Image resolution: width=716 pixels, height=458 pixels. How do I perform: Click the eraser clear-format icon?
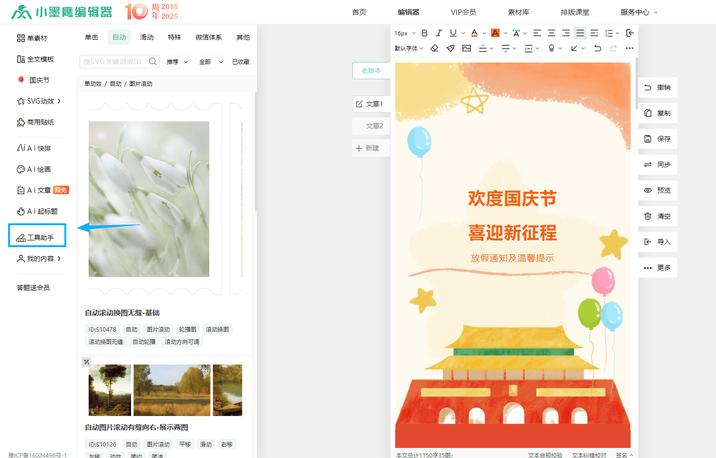[434, 48]
